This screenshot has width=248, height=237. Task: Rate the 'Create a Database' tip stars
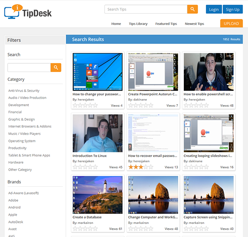85,229
